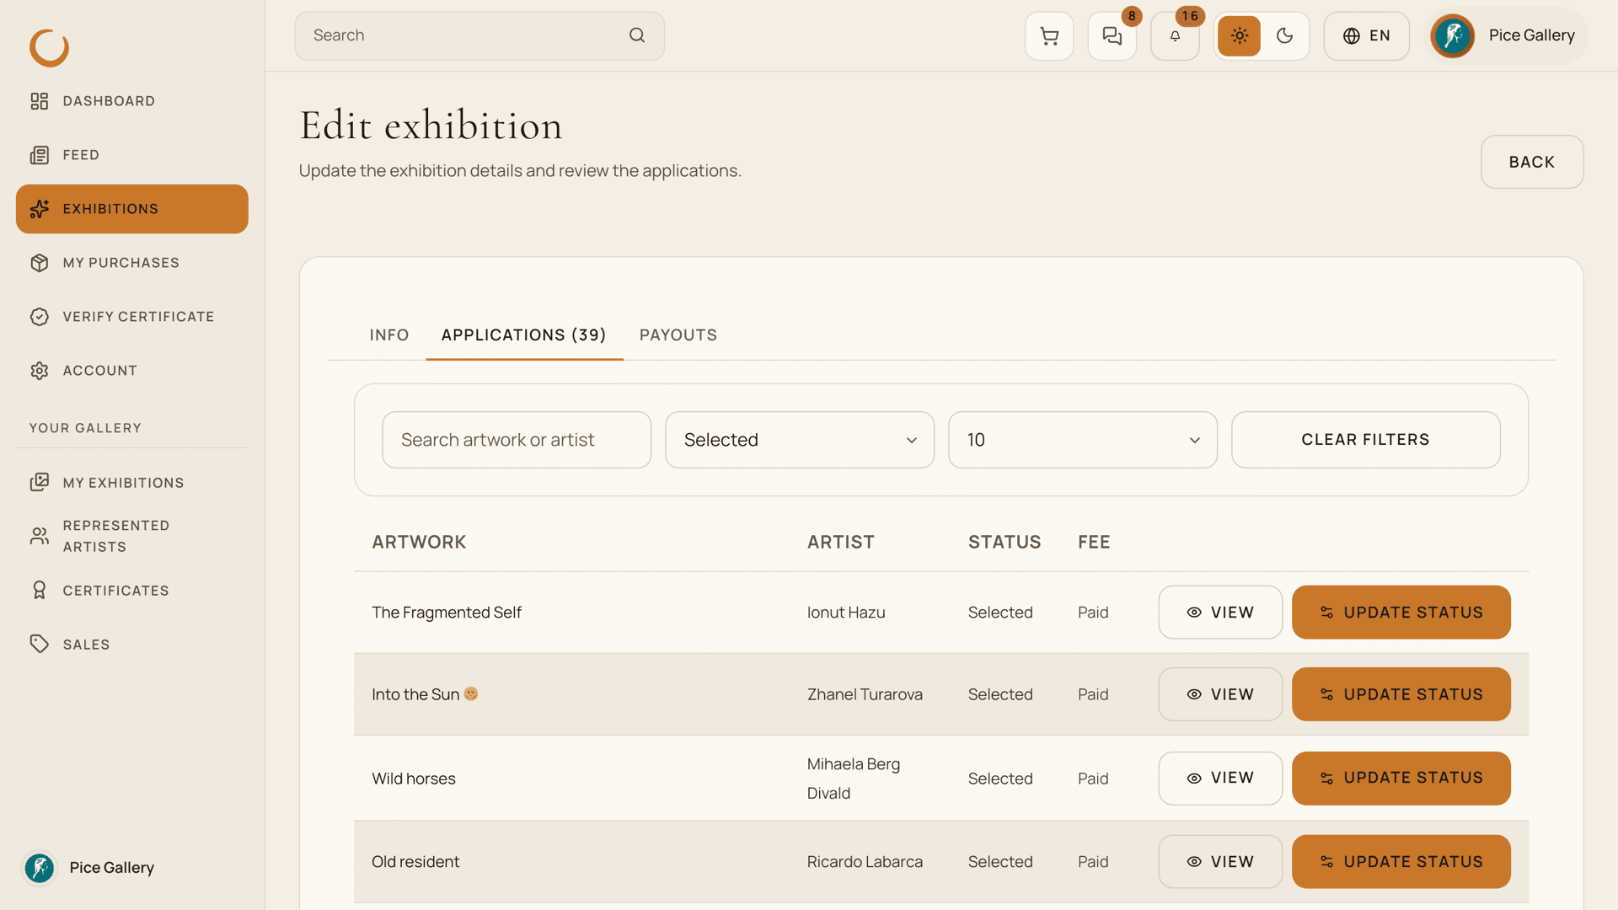Switch to the Payouts tab

point(678,335)
